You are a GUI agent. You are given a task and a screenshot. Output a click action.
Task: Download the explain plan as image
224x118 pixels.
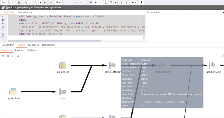tap(18, 56)
